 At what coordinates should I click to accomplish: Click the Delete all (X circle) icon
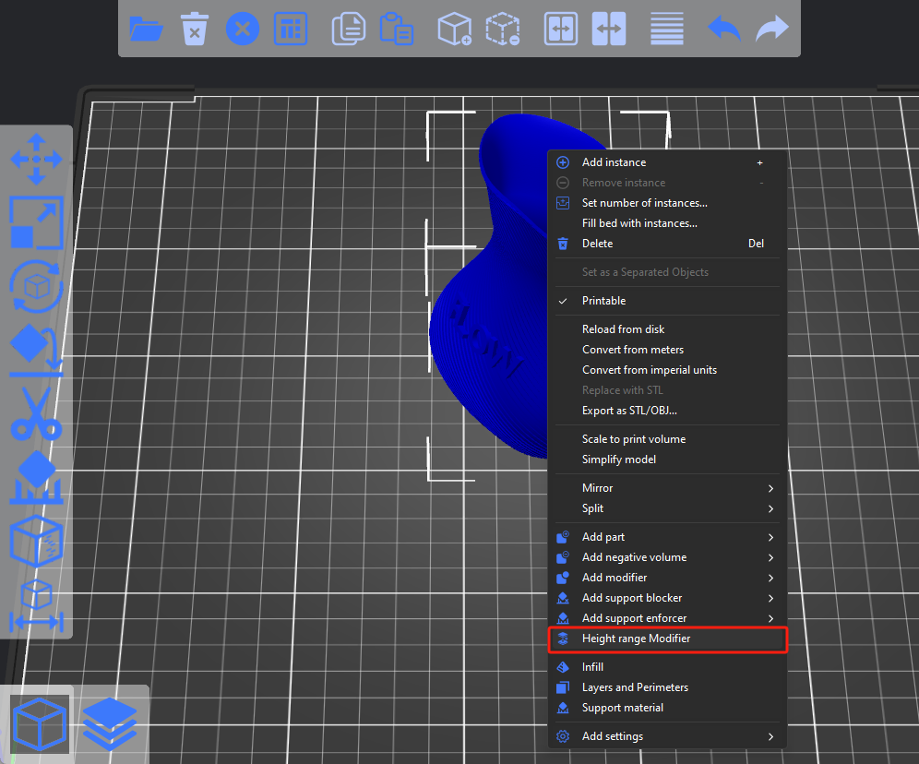click(243, 29)
